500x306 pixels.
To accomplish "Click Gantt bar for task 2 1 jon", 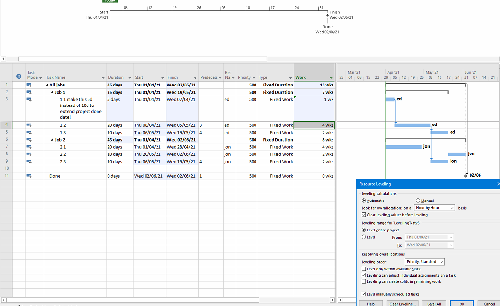I will pos(403,147).
